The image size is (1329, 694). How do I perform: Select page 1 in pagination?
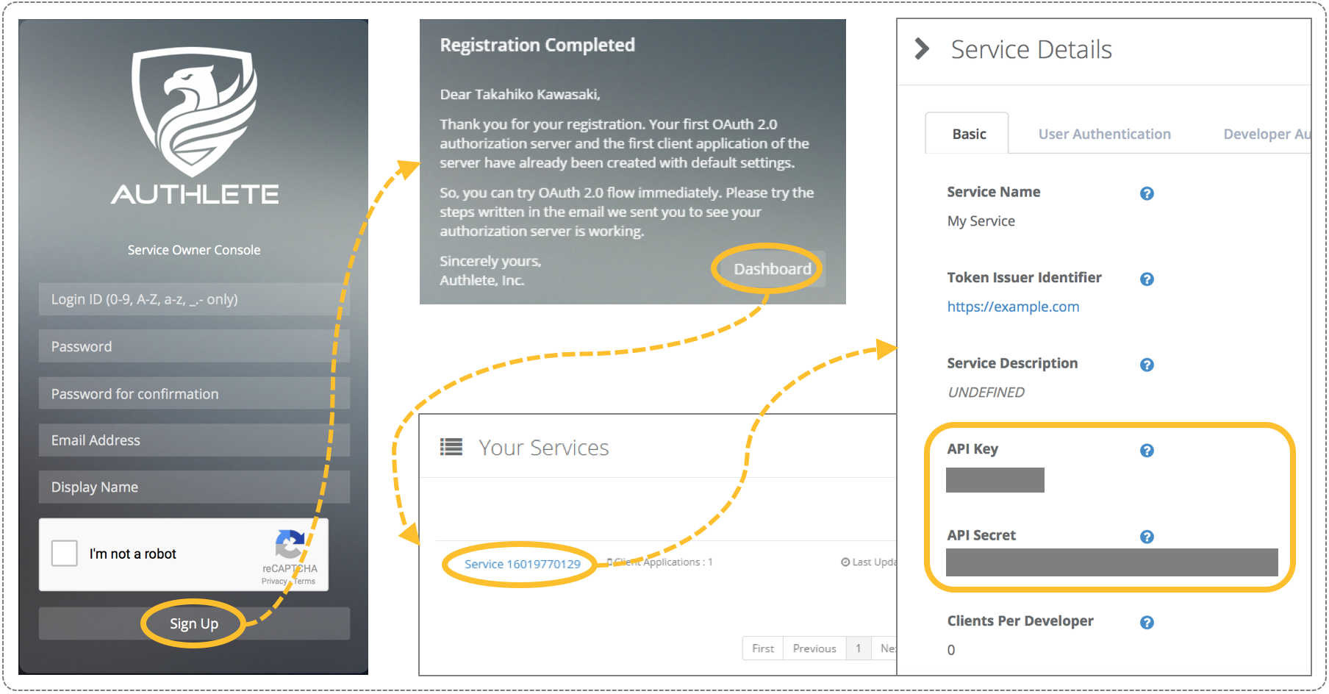click(x=858, y=648)
